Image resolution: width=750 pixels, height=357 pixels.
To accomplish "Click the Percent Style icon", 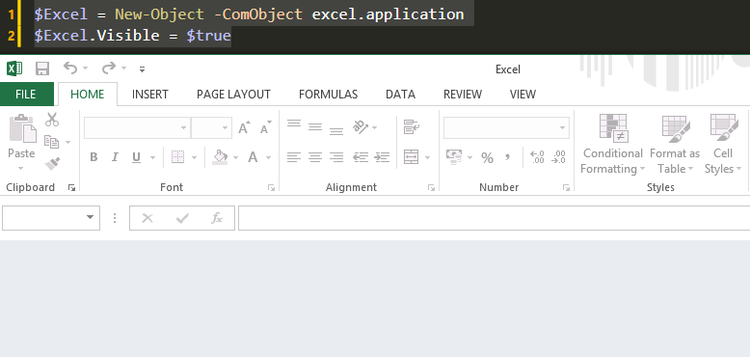I will 487,157.
